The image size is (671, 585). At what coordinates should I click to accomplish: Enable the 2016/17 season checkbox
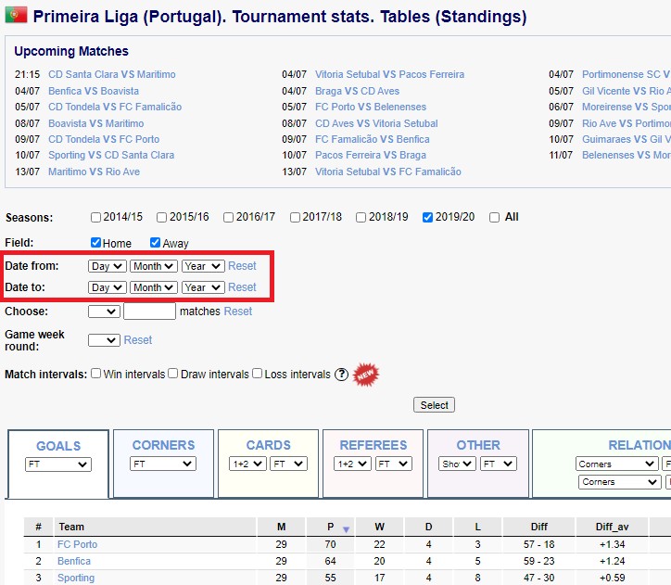point(228,217)
